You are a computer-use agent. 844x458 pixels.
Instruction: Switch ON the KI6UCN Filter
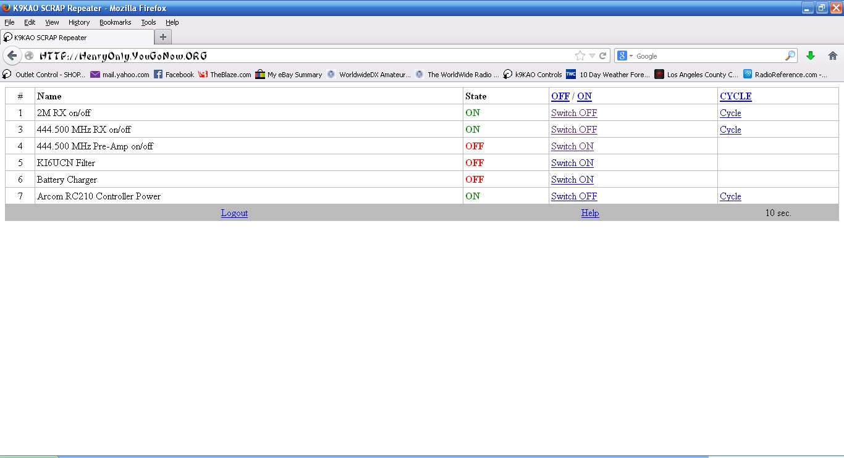[572, 163]
